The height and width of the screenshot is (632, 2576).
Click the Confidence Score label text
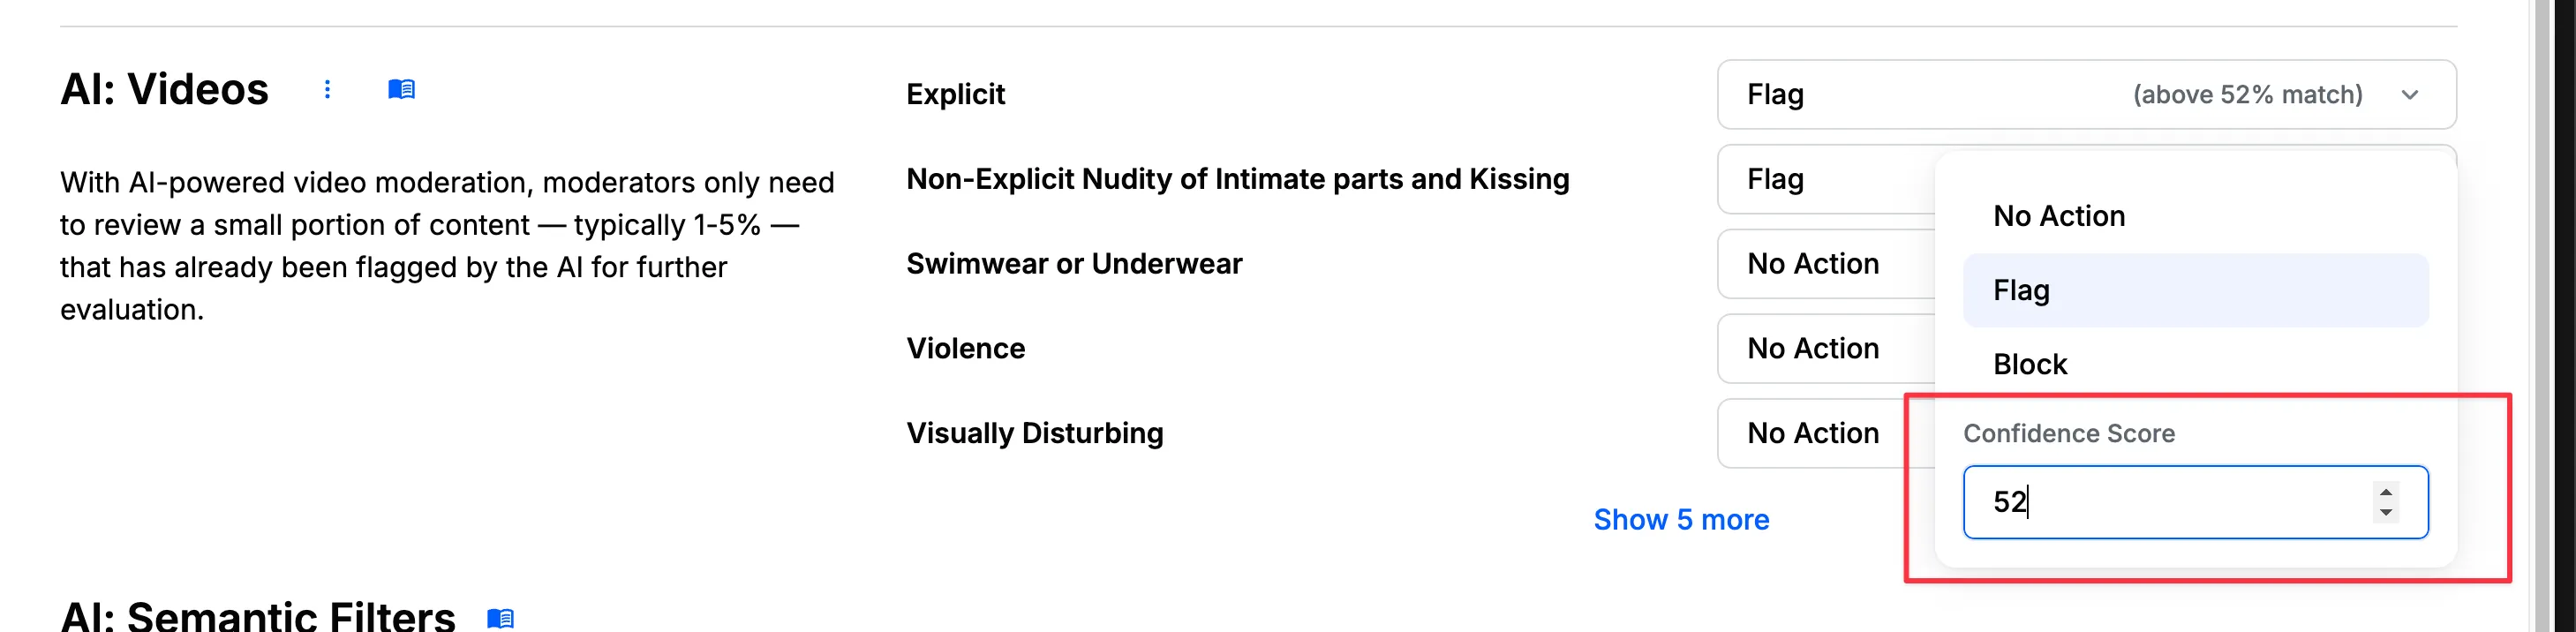2068,434
